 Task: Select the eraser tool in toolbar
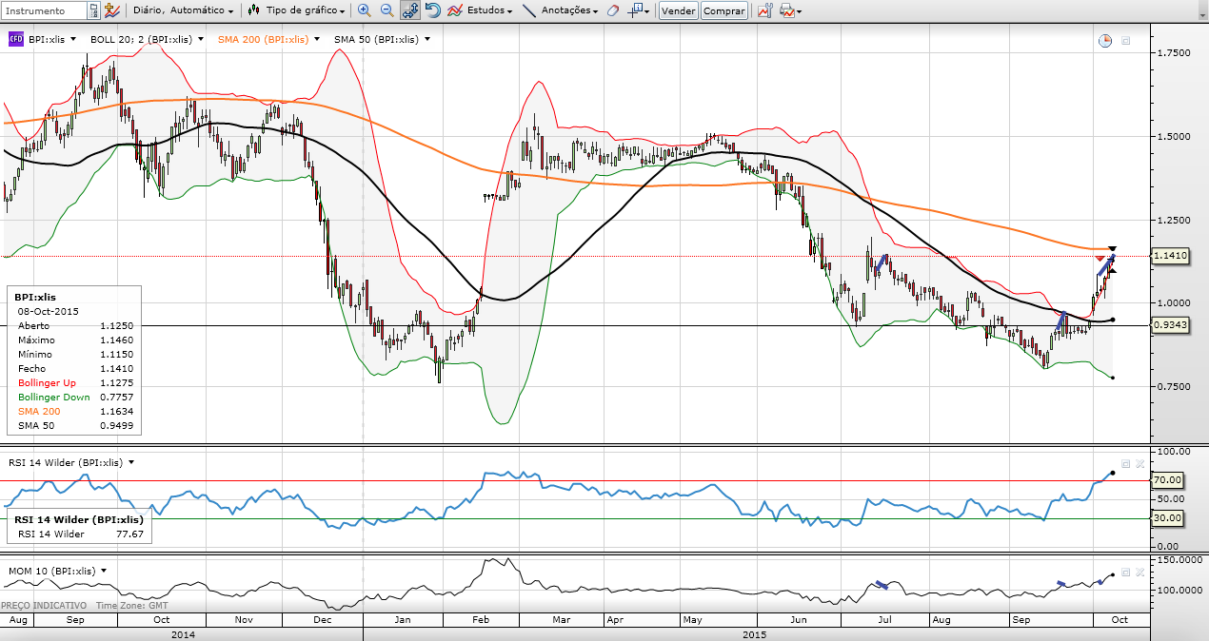[612, 10]
